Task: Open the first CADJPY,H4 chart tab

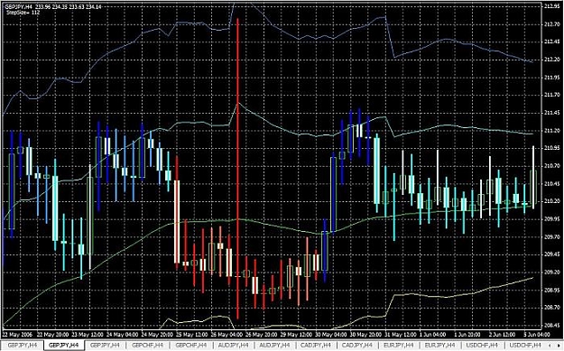Action: (x=316, y=346)
